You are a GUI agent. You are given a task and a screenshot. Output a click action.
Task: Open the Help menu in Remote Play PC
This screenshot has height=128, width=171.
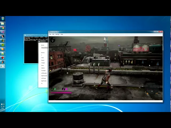62,34
